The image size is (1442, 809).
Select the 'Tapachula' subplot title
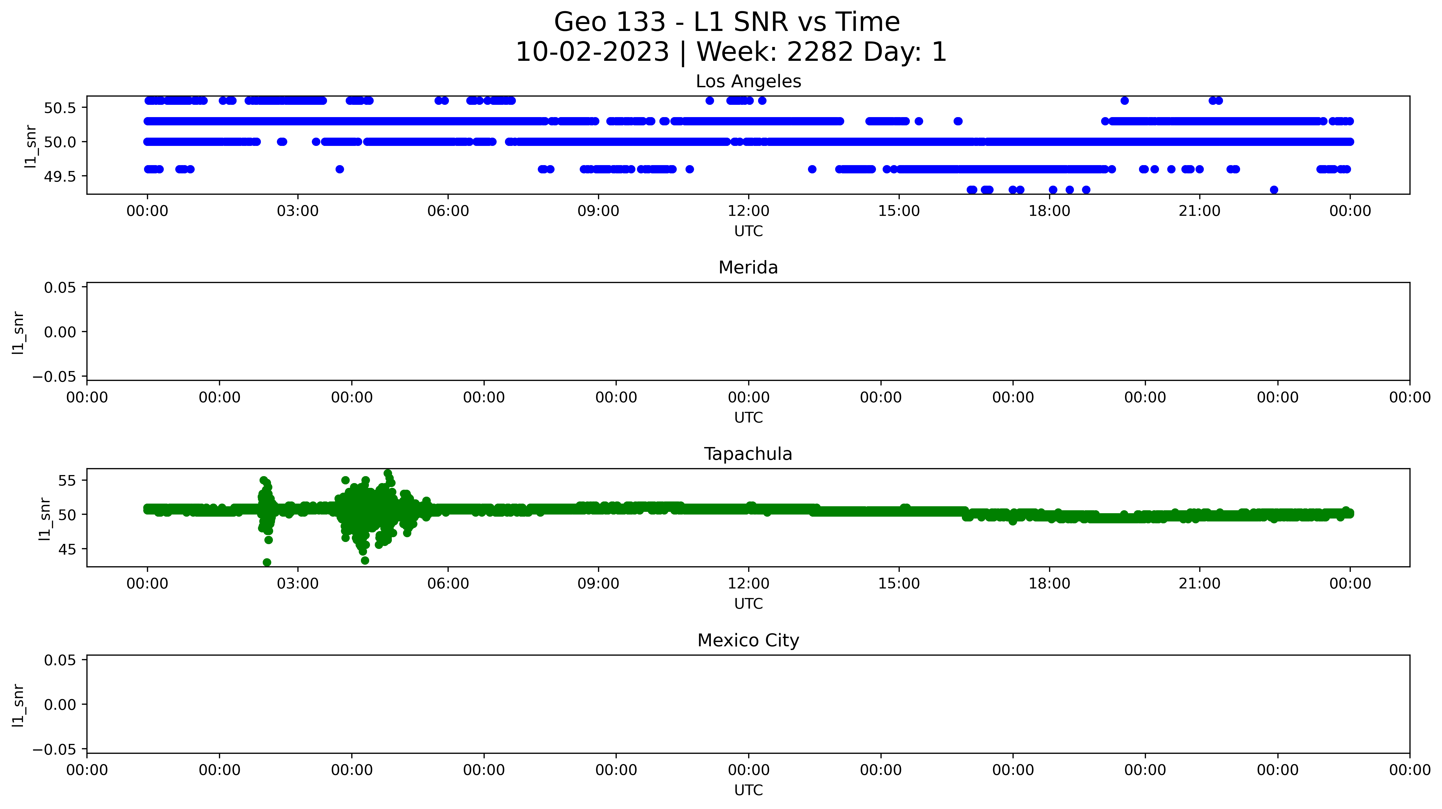point(748,454)
